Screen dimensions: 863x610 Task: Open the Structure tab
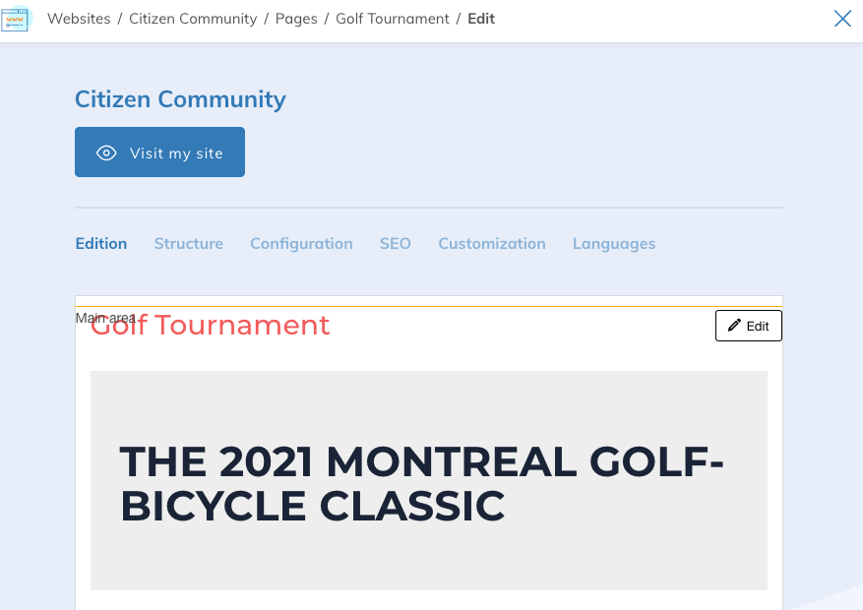pos(188,244)
